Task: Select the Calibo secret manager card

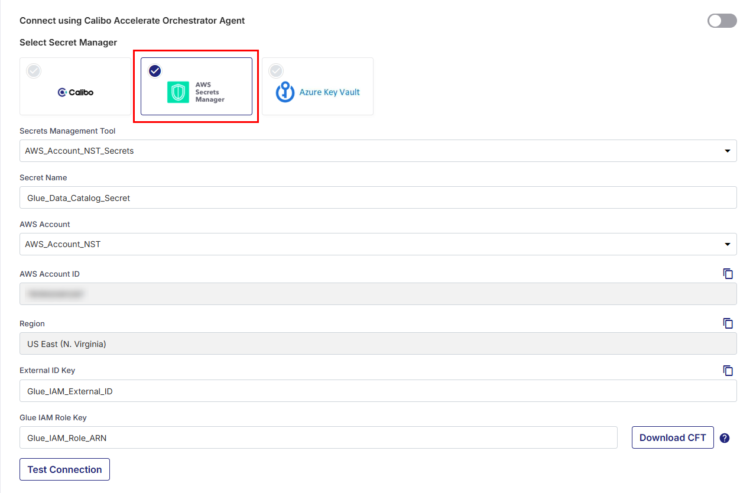Action: [x=75, y=86]
